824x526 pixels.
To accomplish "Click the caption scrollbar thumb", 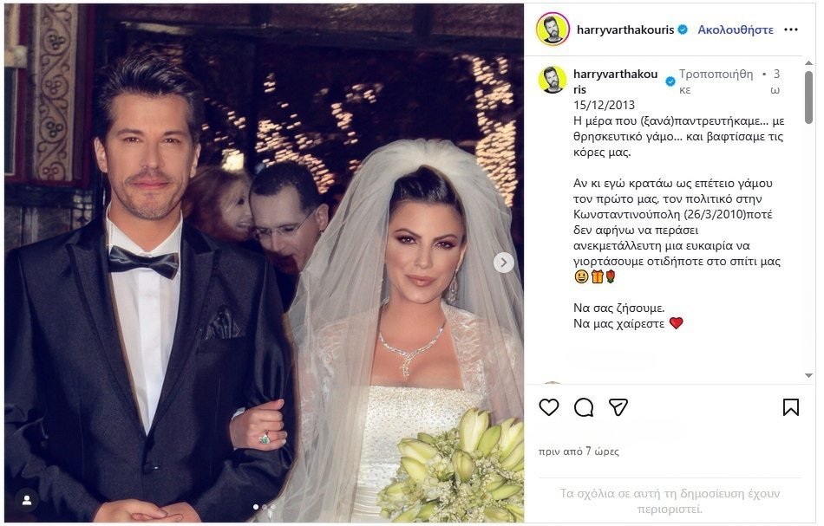I will click(x=808, y=98).
